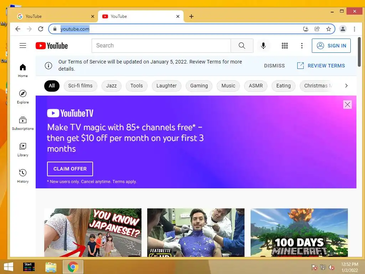The image size is (365, 274).
Task: Close the YouTube TV promo banner
Action: pyautogui.click(x=347, y=105)
